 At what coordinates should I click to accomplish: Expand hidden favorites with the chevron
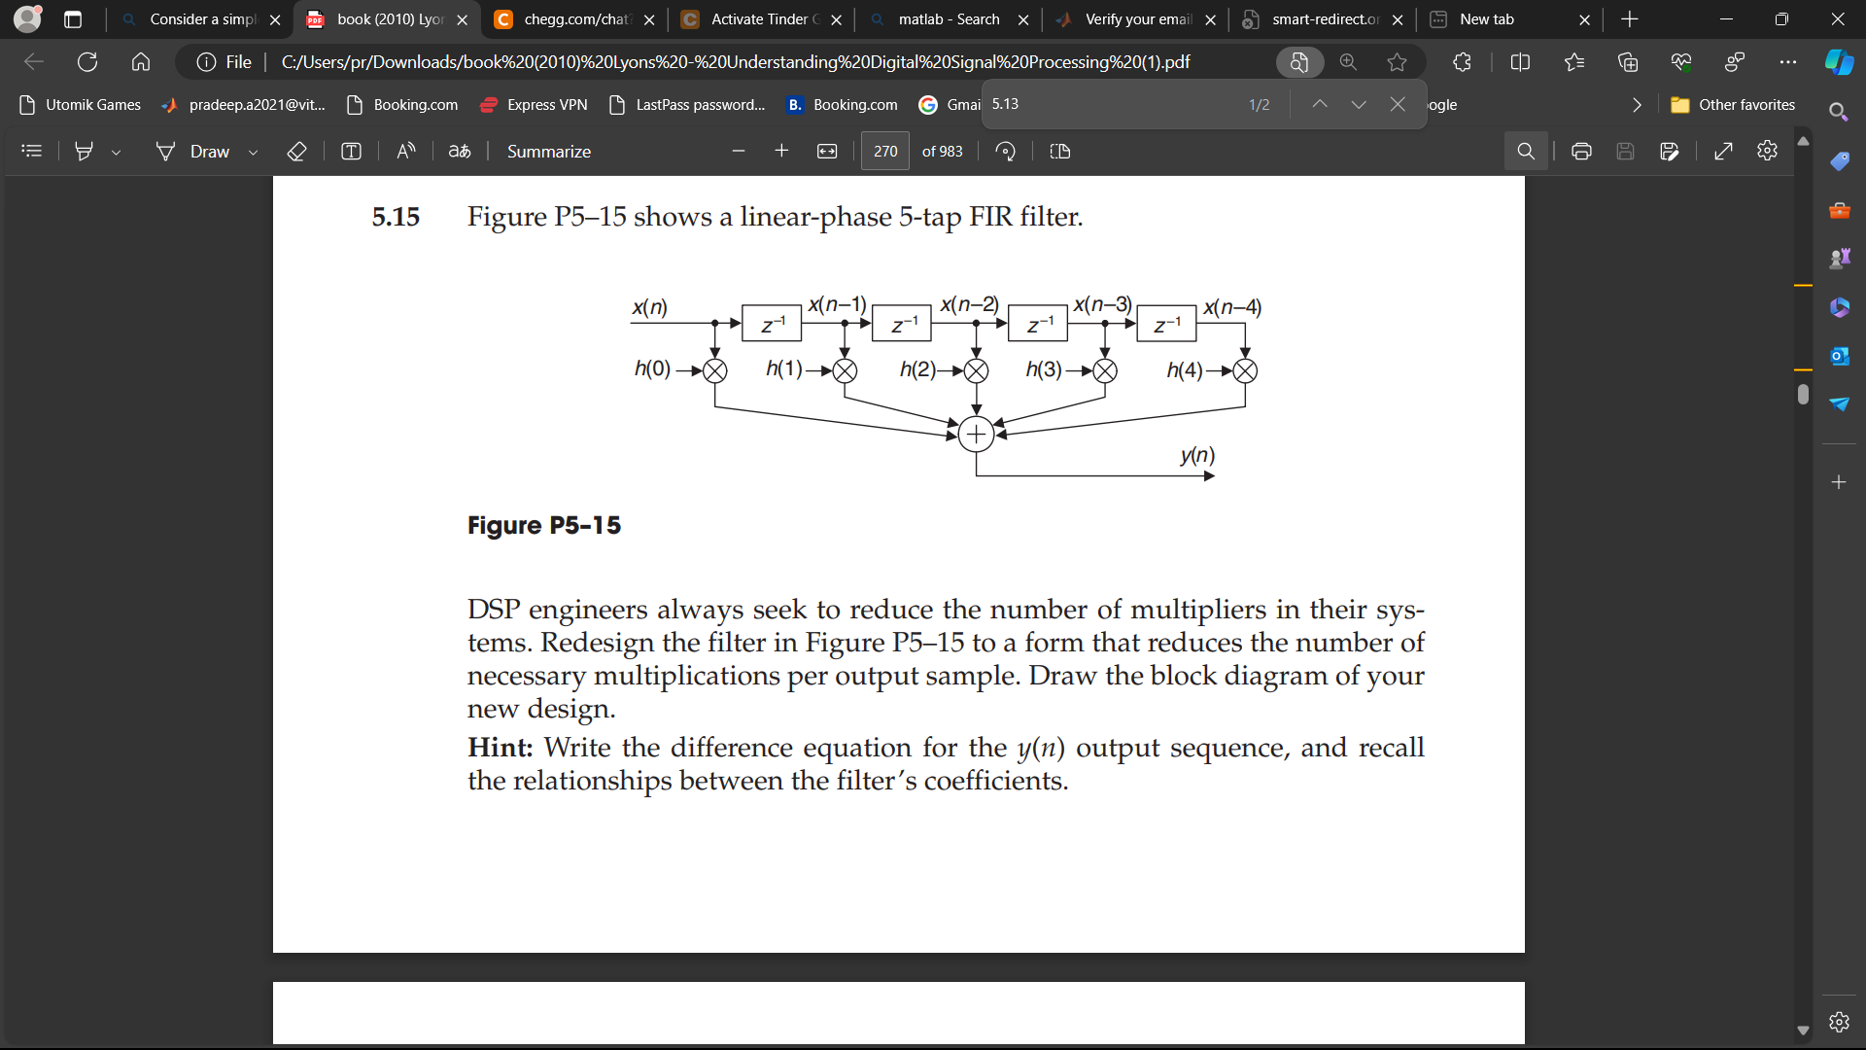pyautogui.click(x=1637, y=104)
